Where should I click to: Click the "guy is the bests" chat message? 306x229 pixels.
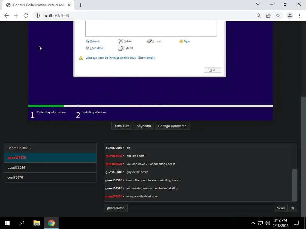[137, 172]
